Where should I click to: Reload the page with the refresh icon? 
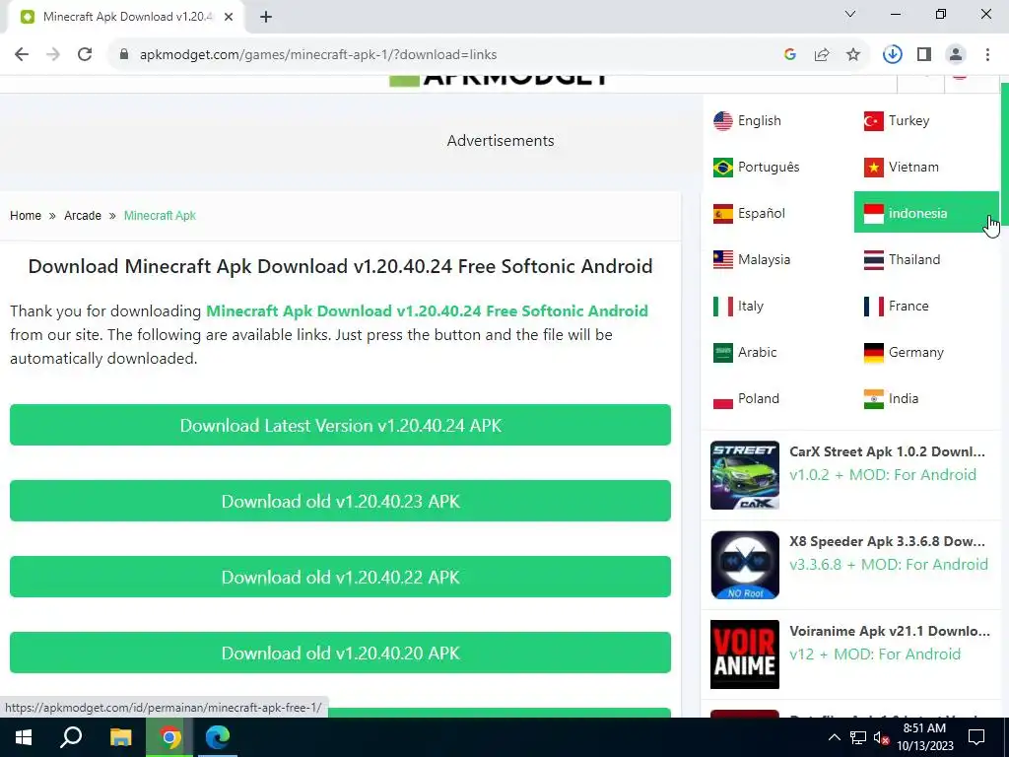85,55
